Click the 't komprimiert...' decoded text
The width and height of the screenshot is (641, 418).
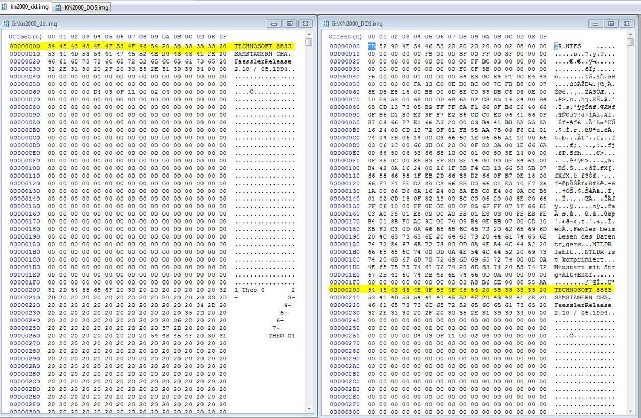[x=585, y=259]
